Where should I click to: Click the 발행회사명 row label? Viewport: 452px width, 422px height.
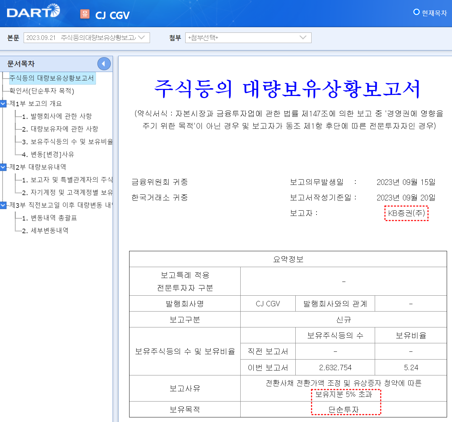(x=185, y=304)
